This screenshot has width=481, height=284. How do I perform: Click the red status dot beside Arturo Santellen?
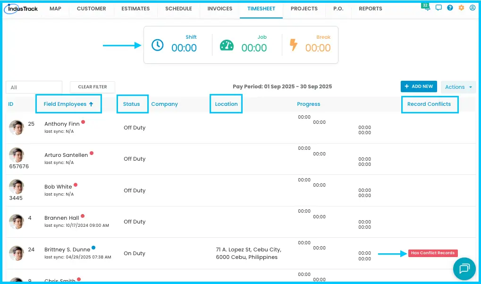pyautogui.click(x=92, y=153)
